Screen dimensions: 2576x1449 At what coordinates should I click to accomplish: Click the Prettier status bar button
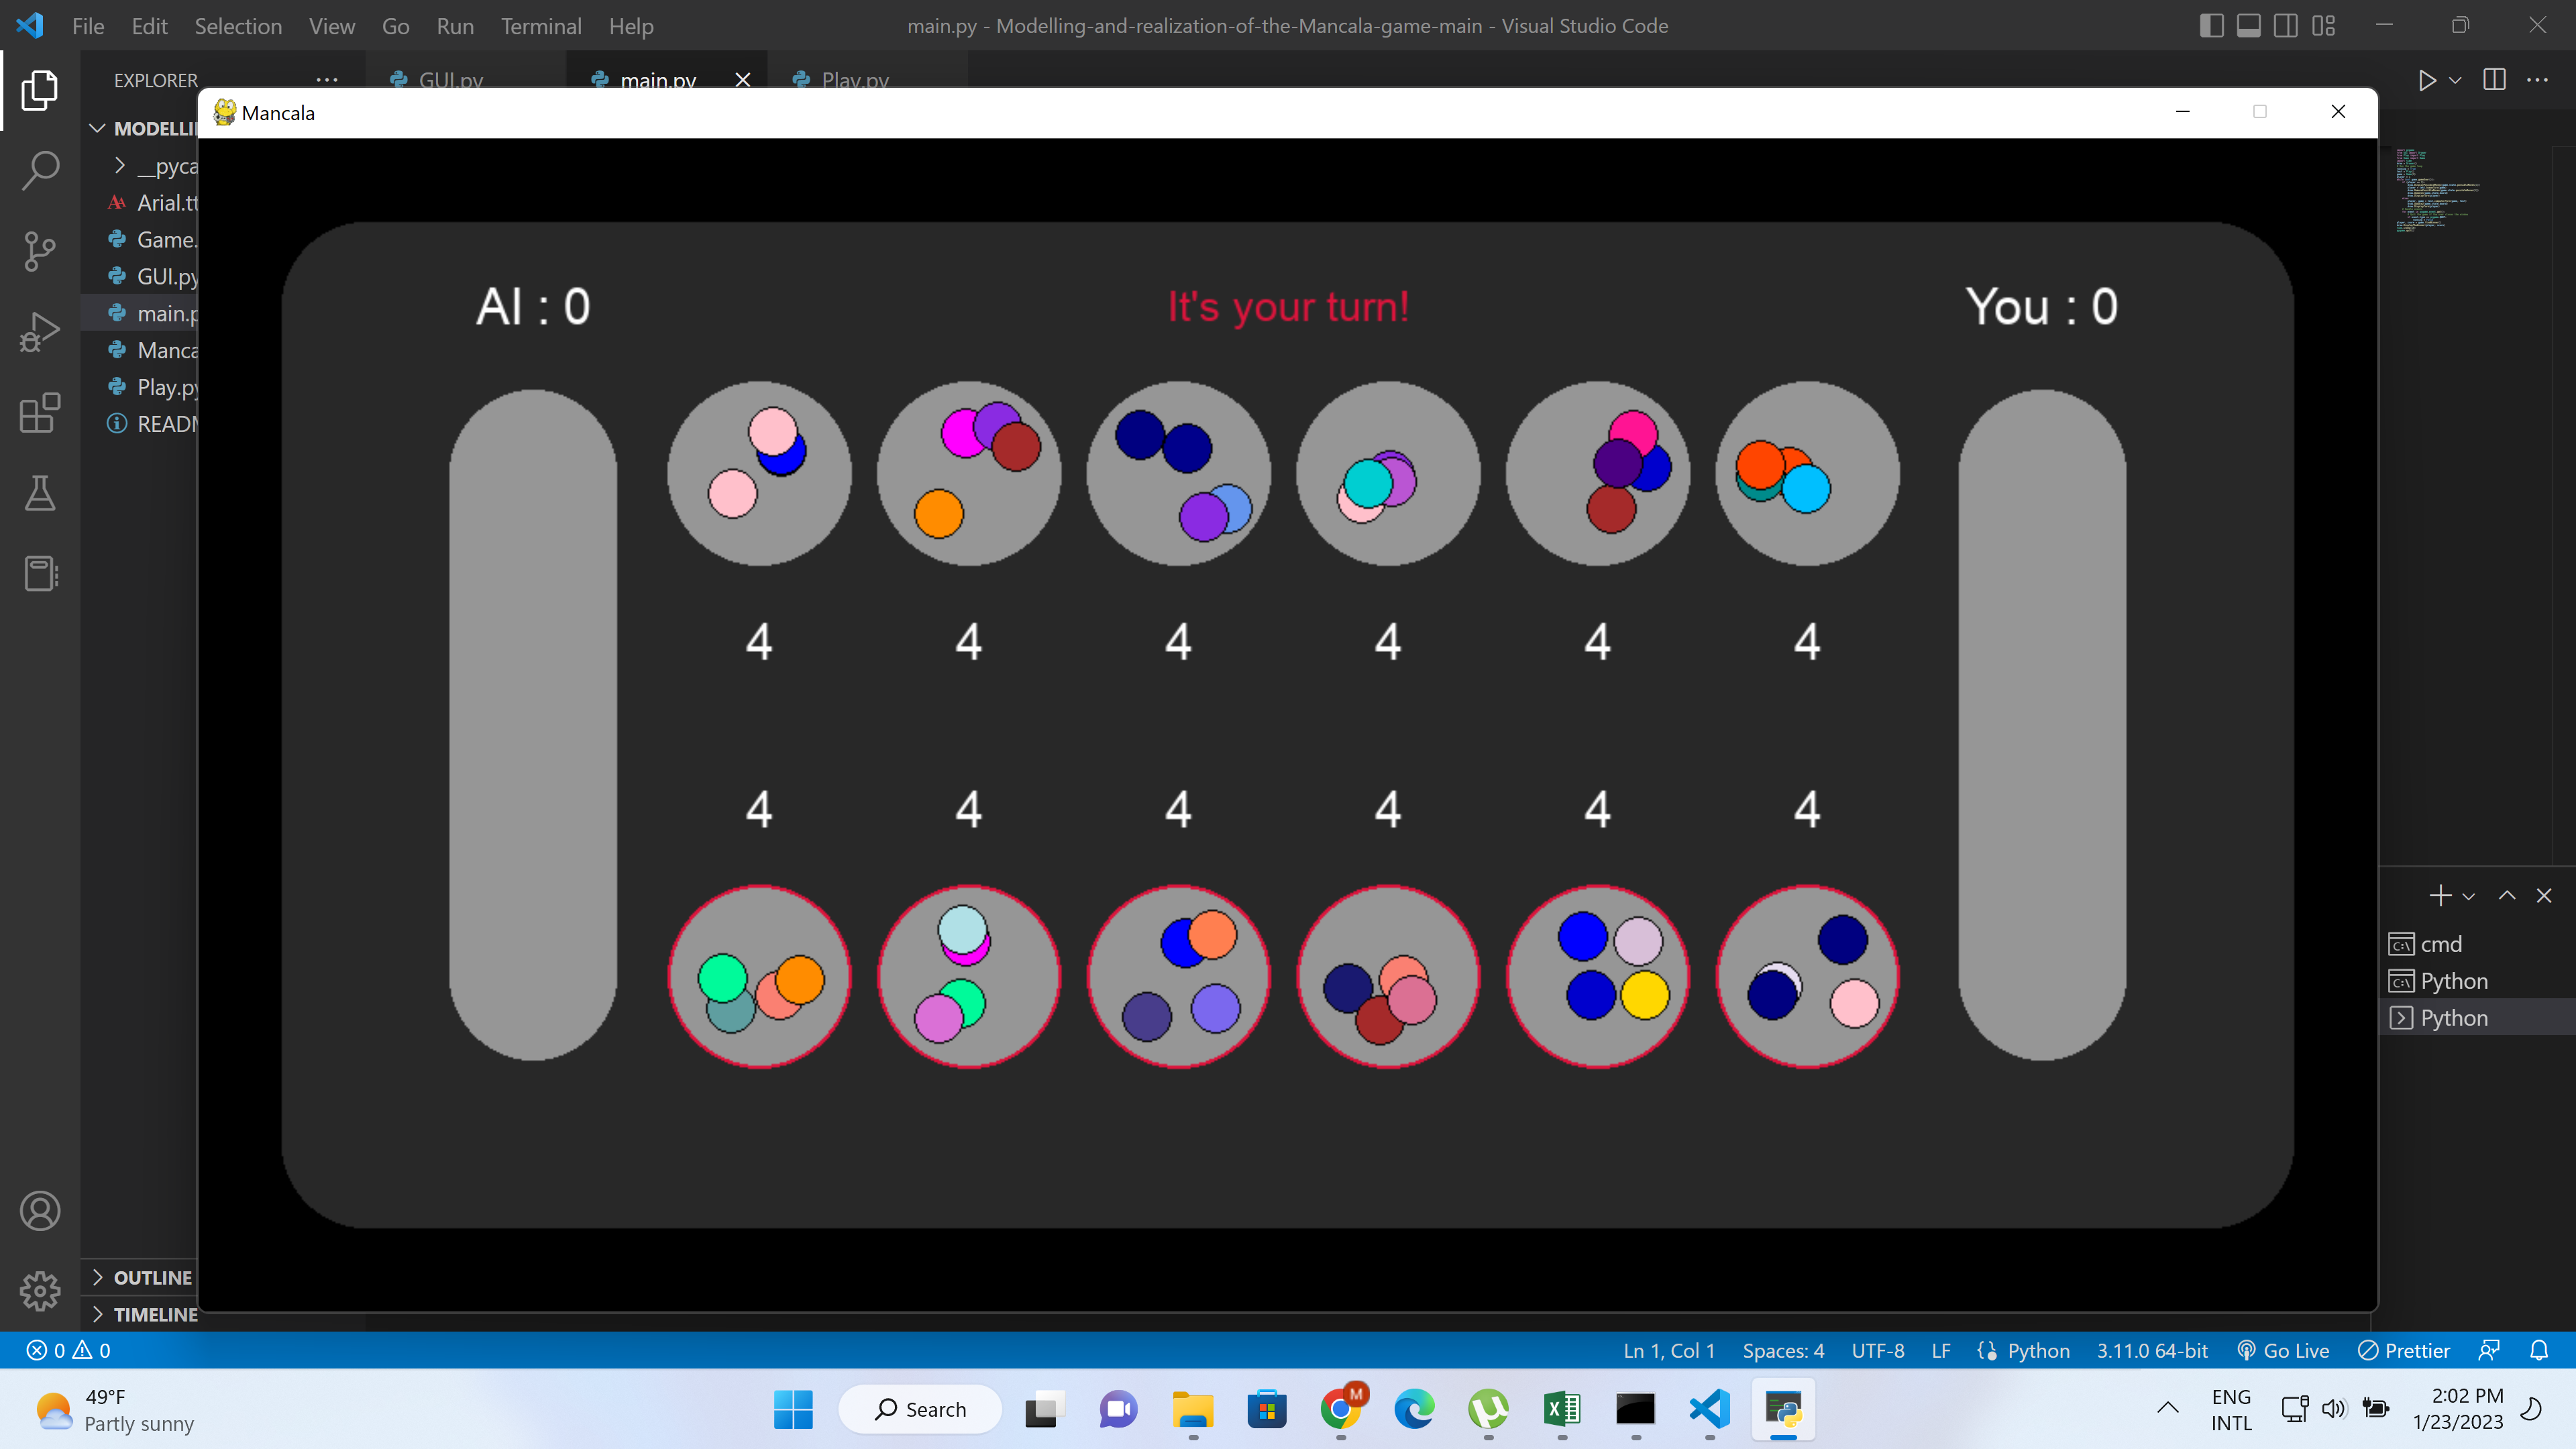(x=2405, y=1351)
